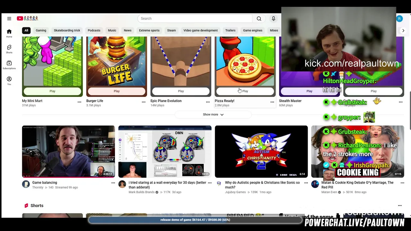Play the My Mini Mart game

click(52, 91)
